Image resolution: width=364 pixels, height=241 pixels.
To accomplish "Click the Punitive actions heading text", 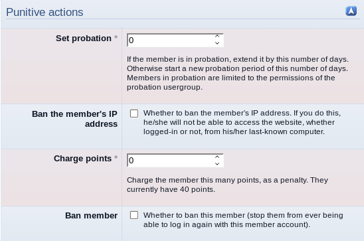I will tap(45, 13).
